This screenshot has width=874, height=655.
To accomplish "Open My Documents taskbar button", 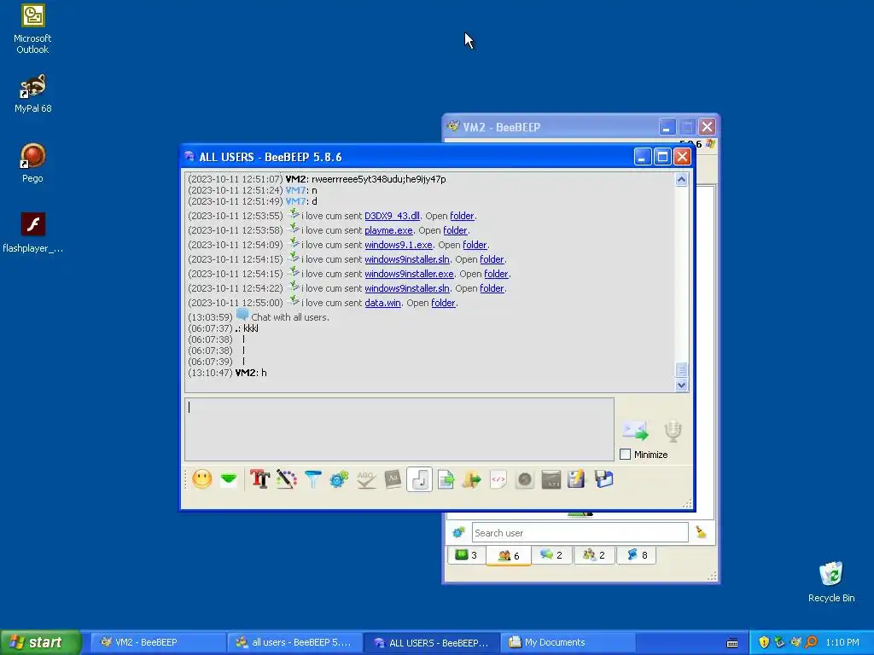I will pos(568,642).
